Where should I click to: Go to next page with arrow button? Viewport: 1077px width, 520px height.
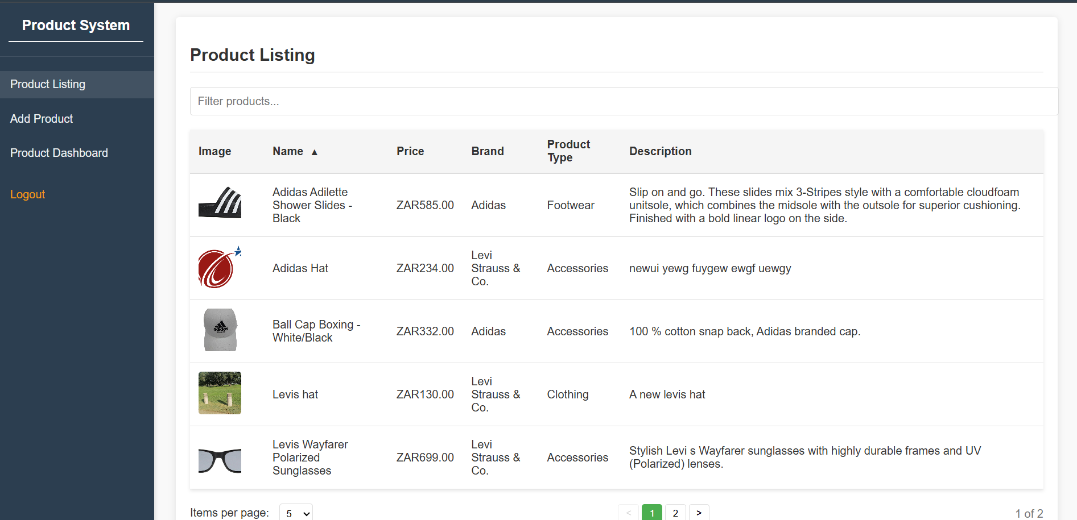[699, 513]
